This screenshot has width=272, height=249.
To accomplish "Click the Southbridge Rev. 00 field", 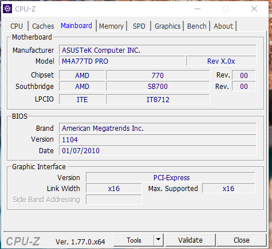I will [244, 87].
